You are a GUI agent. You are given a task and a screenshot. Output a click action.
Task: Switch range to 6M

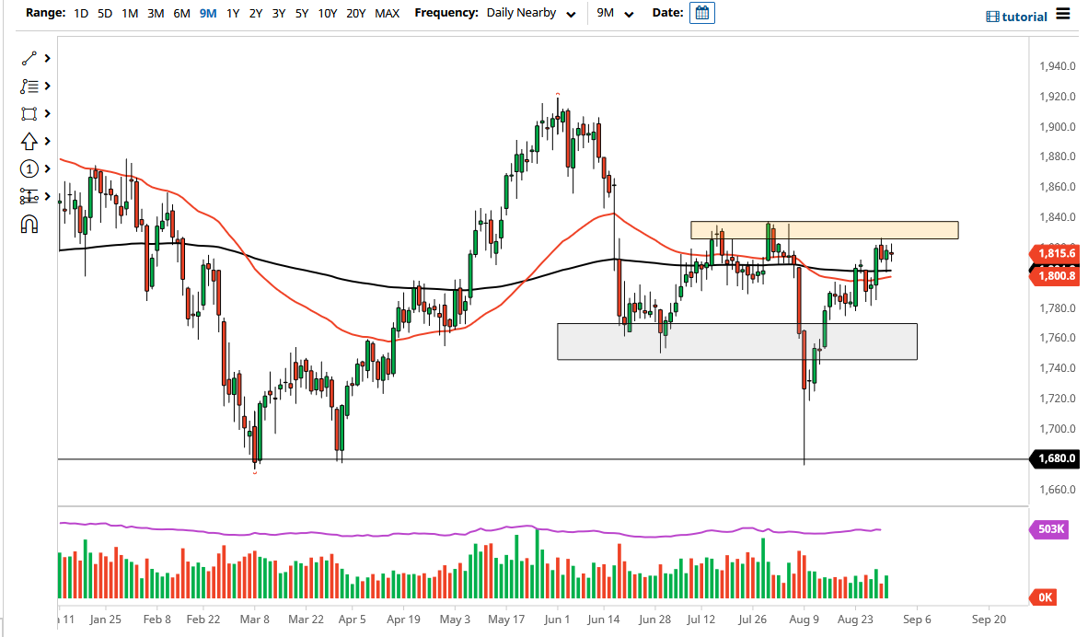click(181, 13)
